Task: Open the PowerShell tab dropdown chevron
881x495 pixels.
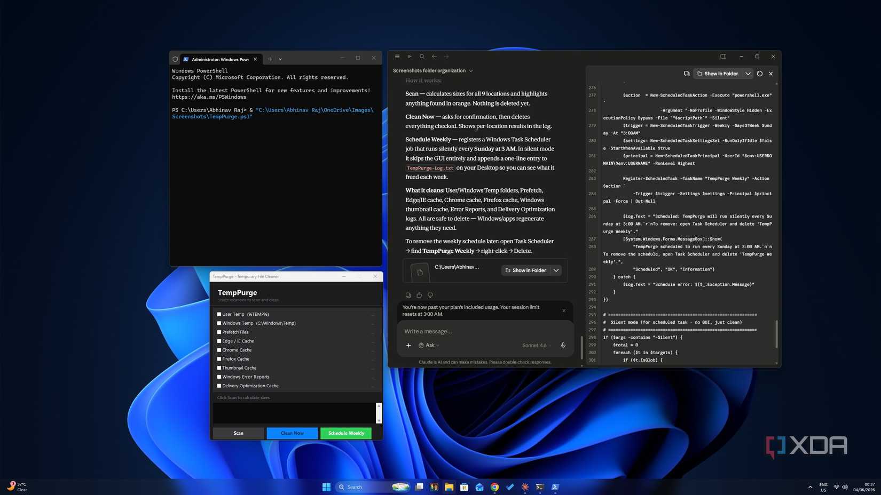Action: coord(280,59)
